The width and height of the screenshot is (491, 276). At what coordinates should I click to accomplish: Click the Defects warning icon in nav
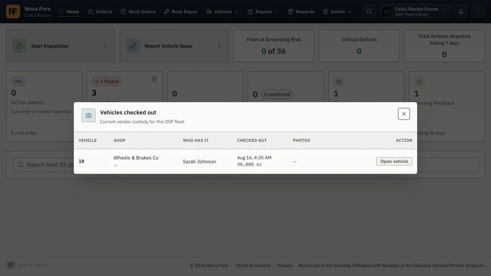(x=91, y=11)
